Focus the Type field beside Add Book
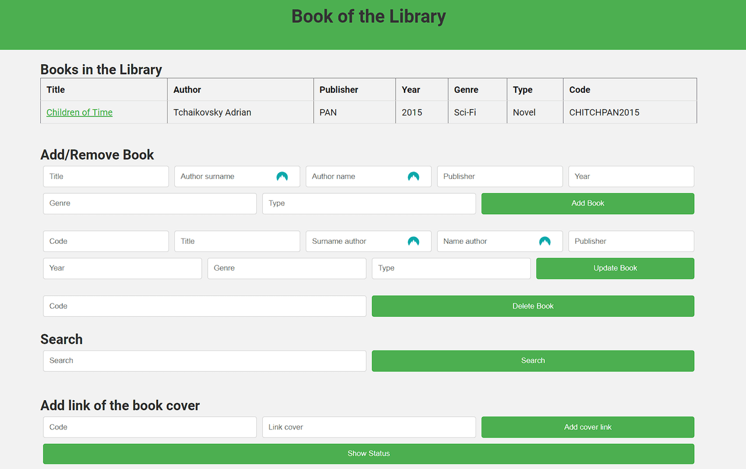 (368, 204)
